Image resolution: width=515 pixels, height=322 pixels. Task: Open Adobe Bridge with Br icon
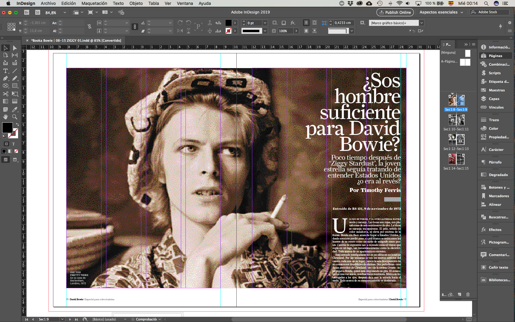[x=27, y=12]
